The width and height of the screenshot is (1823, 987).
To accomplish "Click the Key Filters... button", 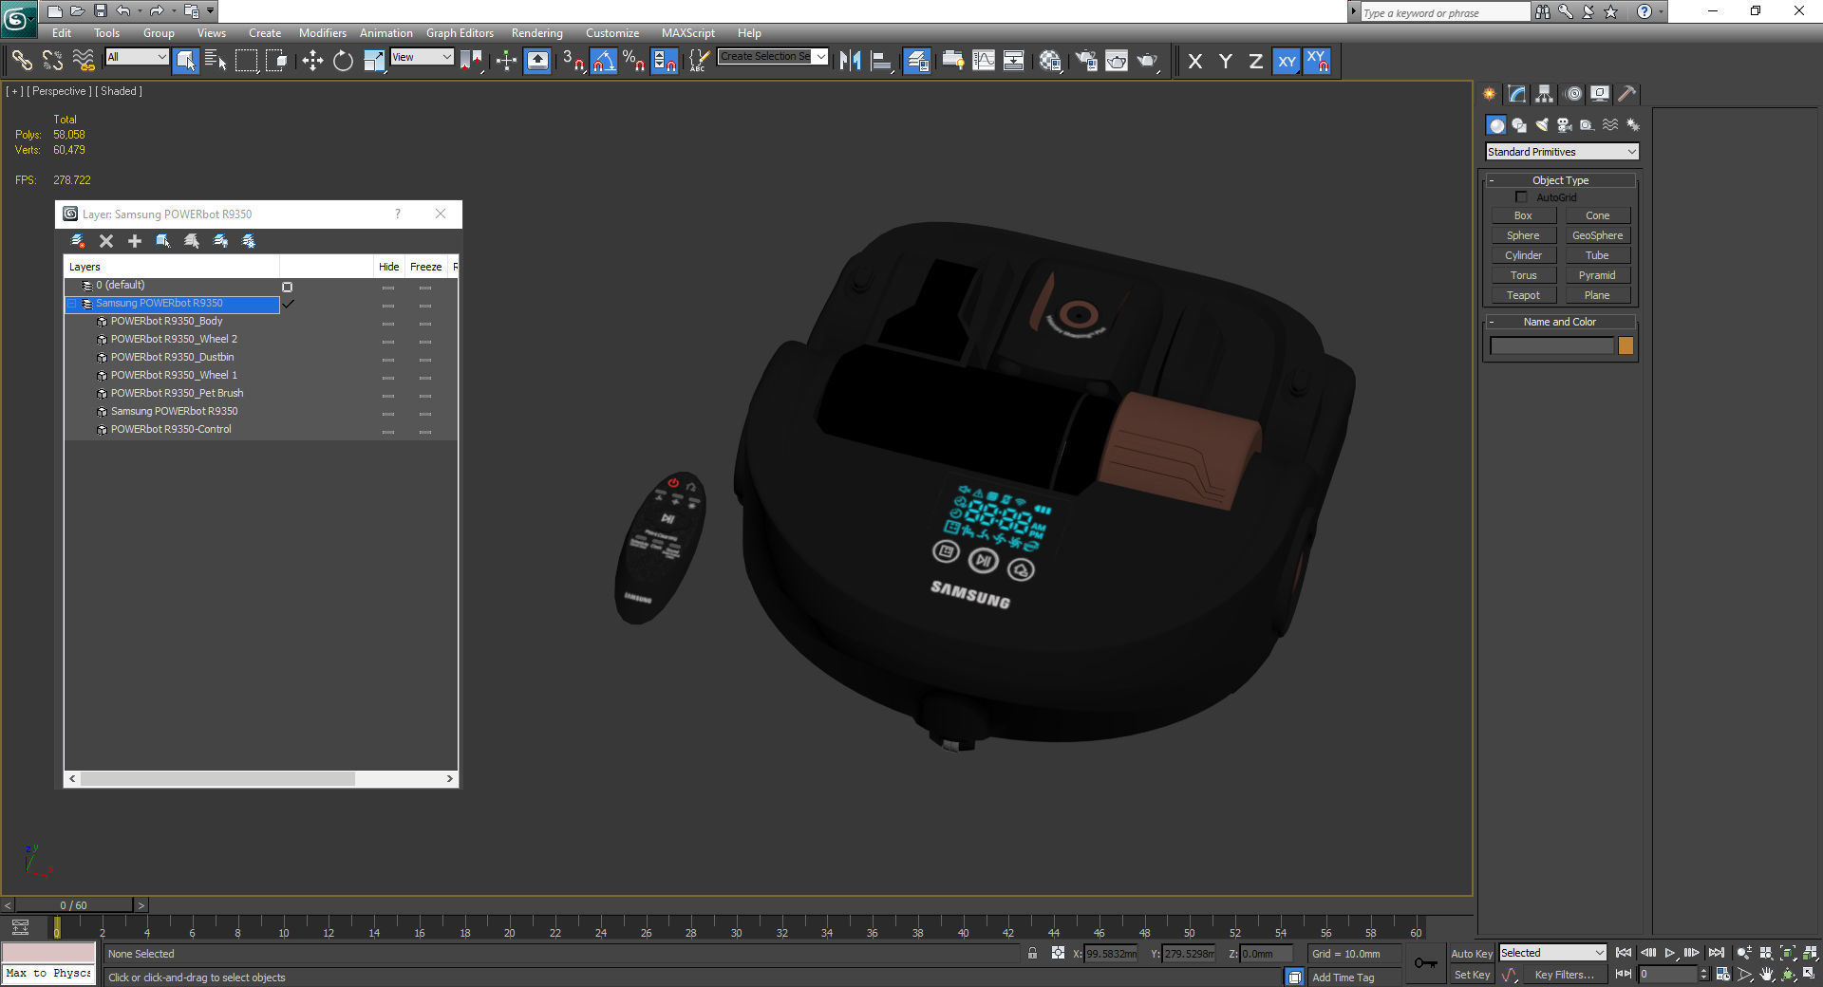I will (1565, 975).
